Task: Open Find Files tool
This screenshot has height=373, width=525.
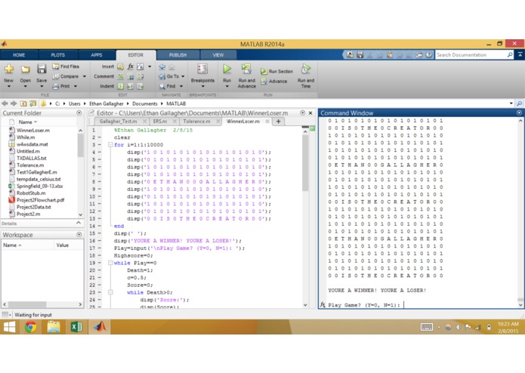Action: (x=66, y=66)
